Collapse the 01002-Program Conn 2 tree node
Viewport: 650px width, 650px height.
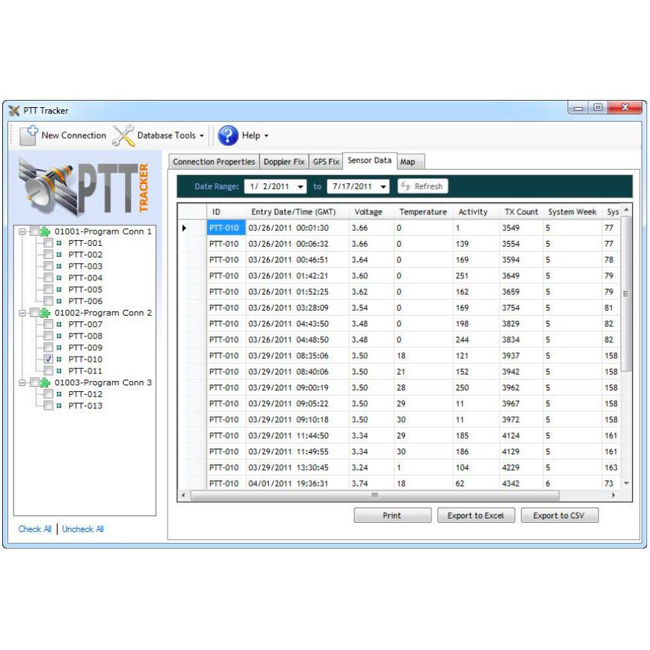pyautogui.click(x=22, y=313)
